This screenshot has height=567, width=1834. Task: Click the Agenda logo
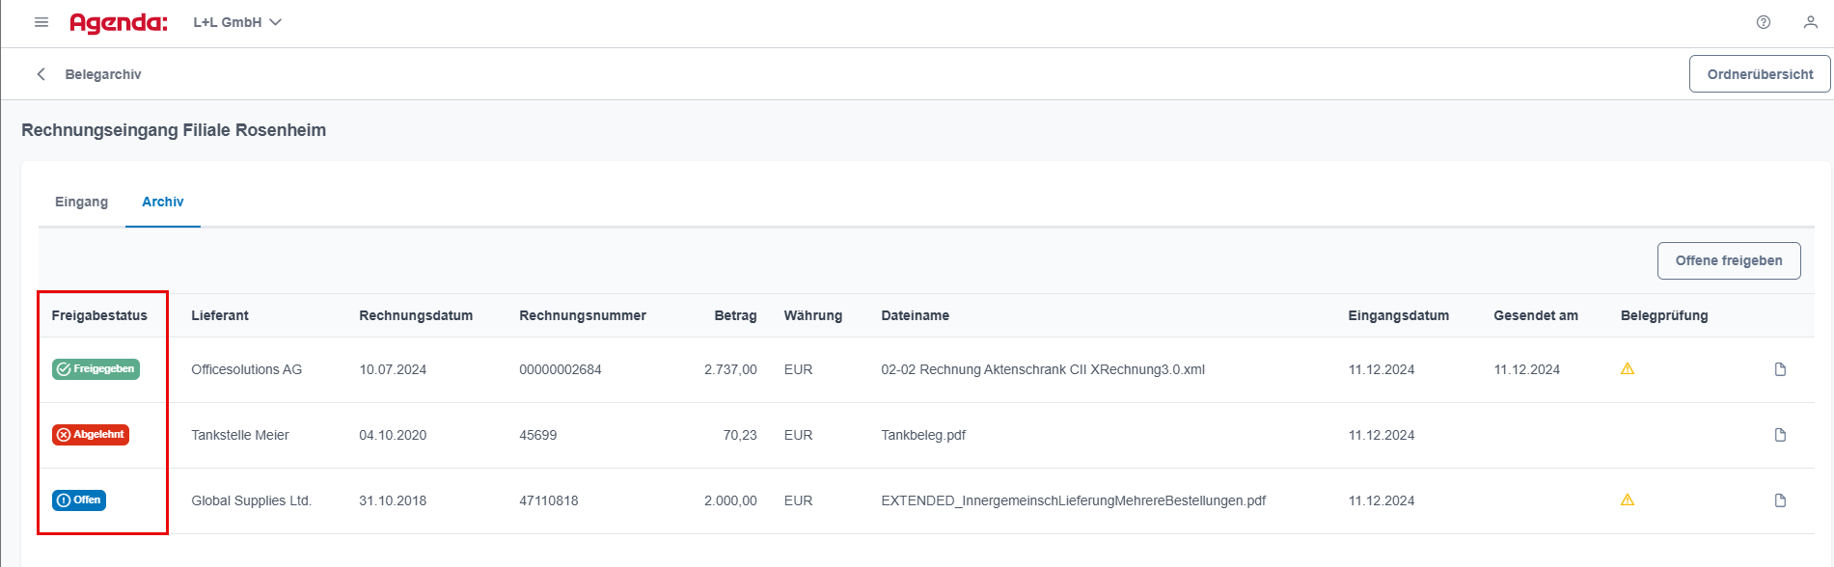pyautogui.click(x=119, y=22)
